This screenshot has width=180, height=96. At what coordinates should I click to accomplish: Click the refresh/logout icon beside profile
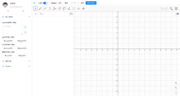[x=23, y=11]
